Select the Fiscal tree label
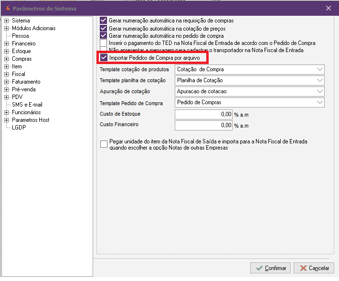This screenshot has width=339, height=281. [x=19, y=74]
